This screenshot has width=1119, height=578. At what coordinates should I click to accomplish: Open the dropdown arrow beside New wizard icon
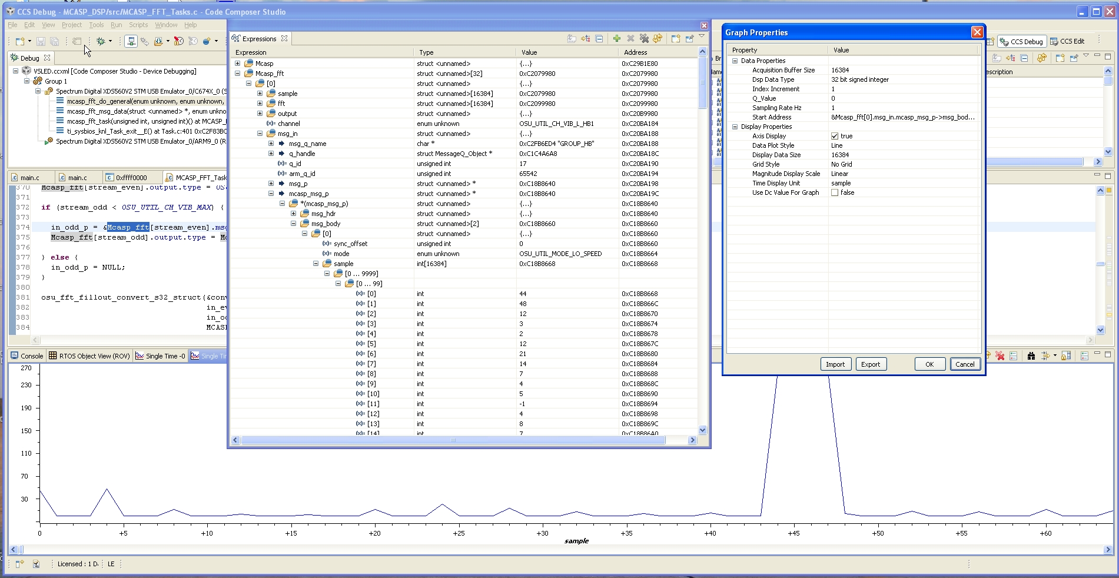click(x=29, y=41)
